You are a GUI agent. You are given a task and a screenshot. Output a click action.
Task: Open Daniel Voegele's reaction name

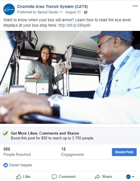(x=20, y=165)
